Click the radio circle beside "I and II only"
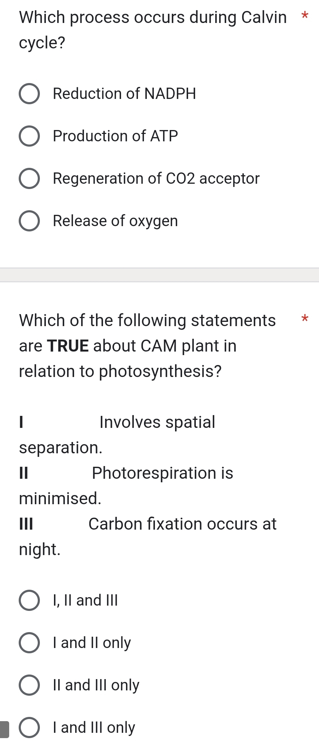Image resolution: width=319 pixels, height=748 pixels. 30,643
